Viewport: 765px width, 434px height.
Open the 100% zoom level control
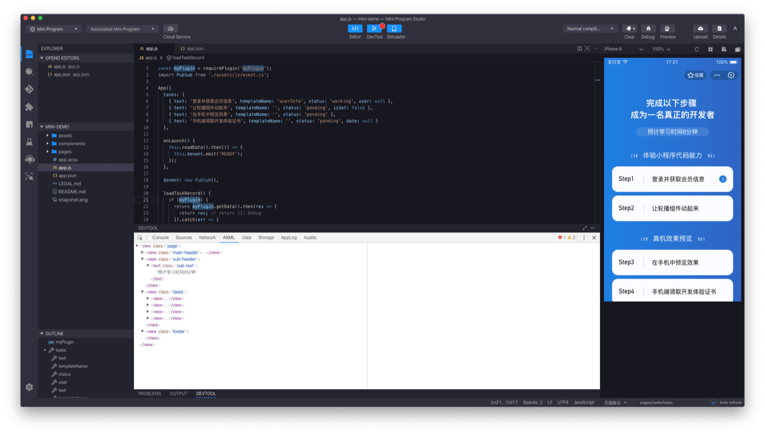[x=660, y=49]
